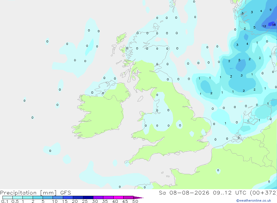This screenshot has width=277, height=203.
Task: Select the 5–10 mm legend color box
Action: point(48,197)
